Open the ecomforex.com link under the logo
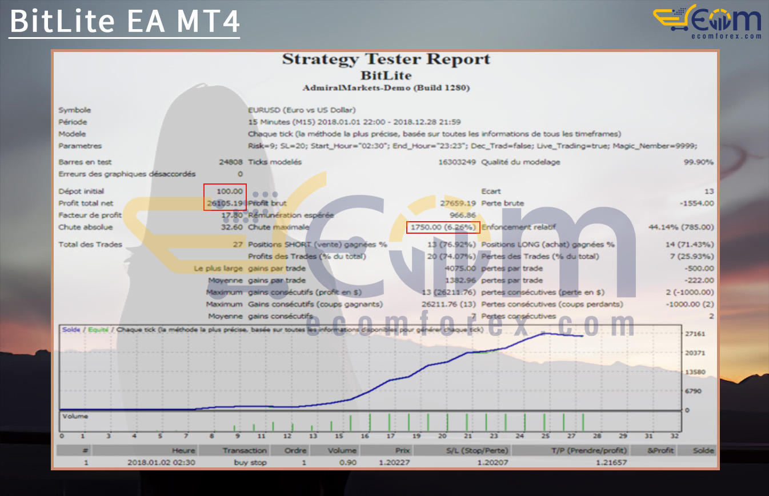This screenshot has width=769, height=496. pyautogui.click(x=726, y=36)
